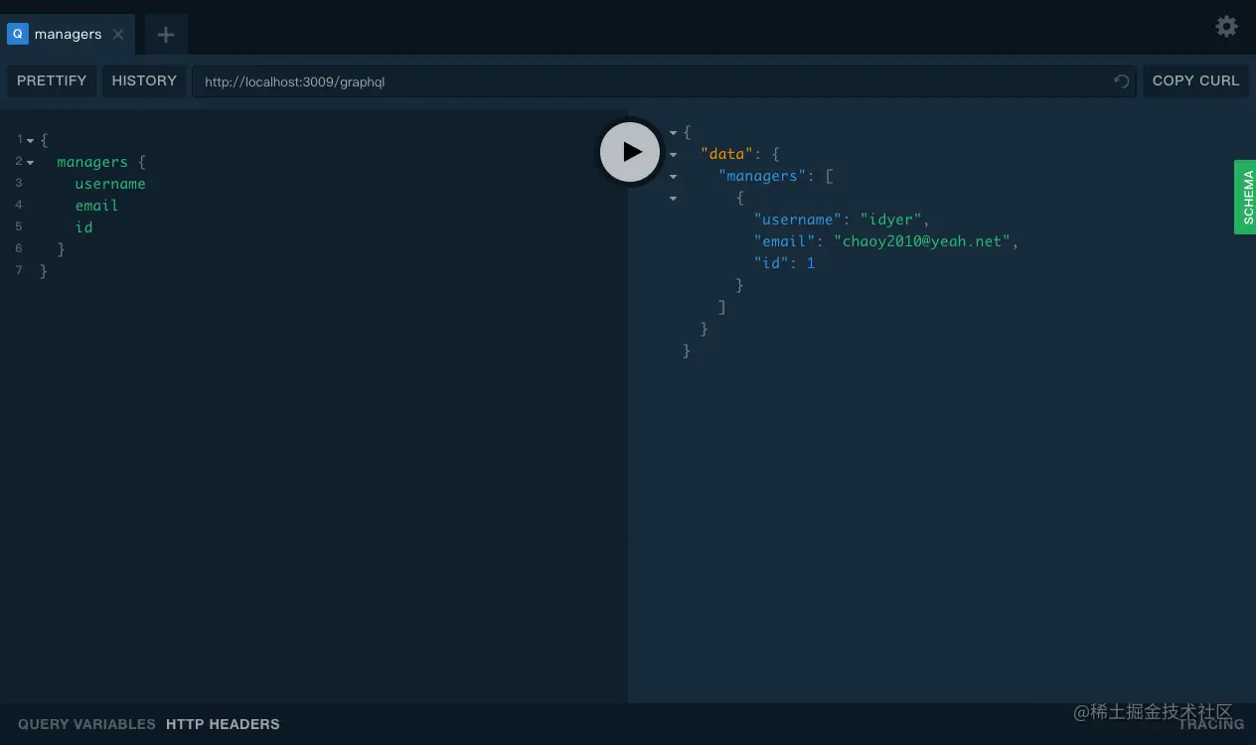Collapse the managers block on line 2
The width and height of the screenshot is (1256, 745).
click(x=30, y=163)
